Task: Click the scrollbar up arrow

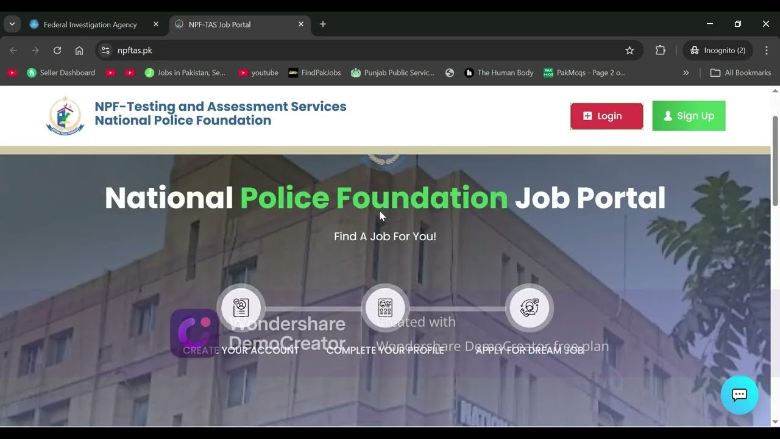Action: pos(775,91)
